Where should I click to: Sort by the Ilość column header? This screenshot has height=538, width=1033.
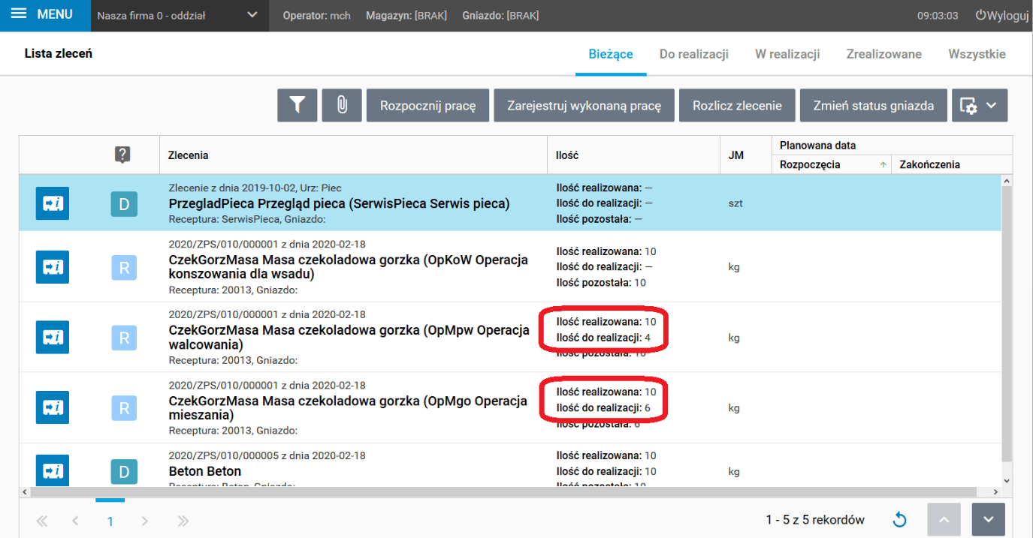coord(633,155)
